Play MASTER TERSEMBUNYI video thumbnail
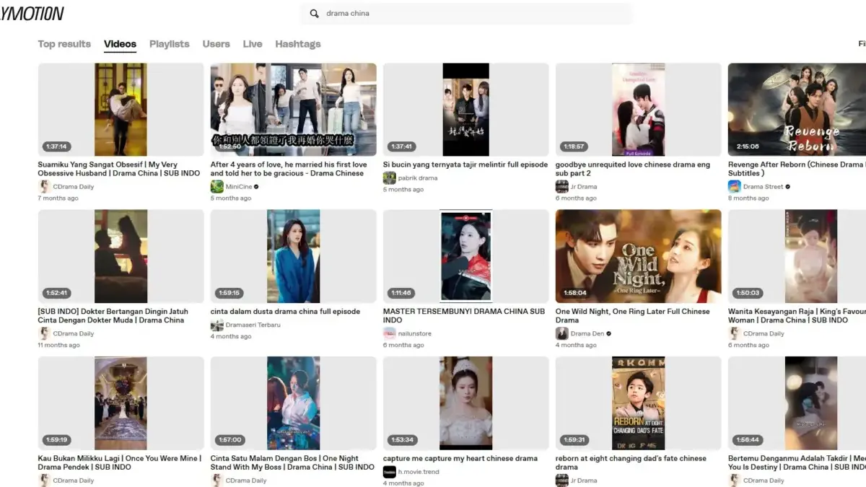 point(465,256)
